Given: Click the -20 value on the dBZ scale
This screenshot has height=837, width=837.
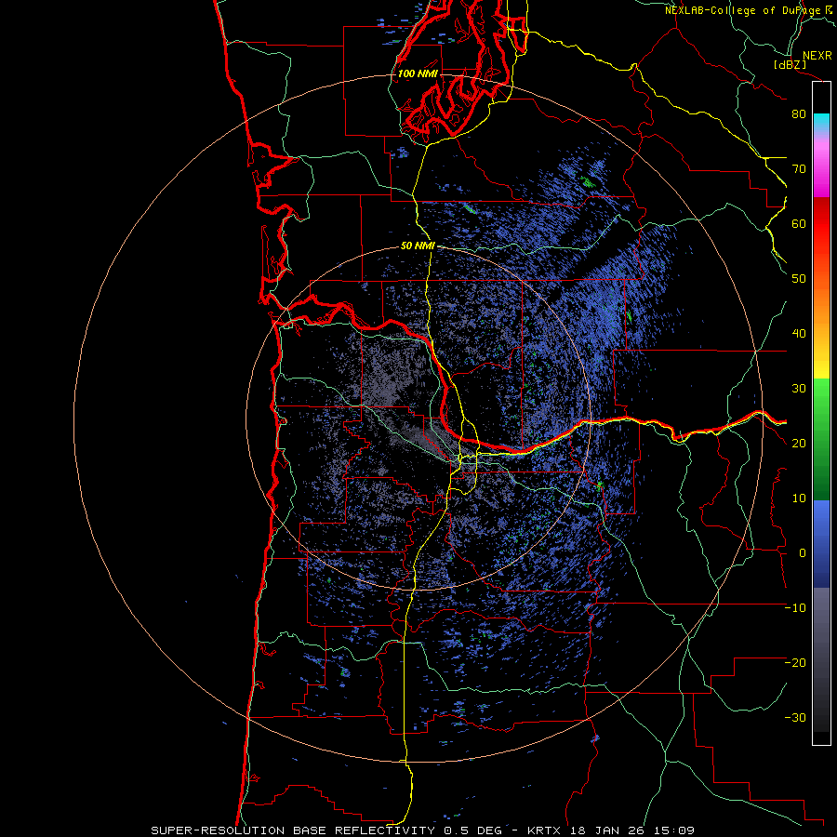Looking at the screenshot, I should [x=795, y=663].
